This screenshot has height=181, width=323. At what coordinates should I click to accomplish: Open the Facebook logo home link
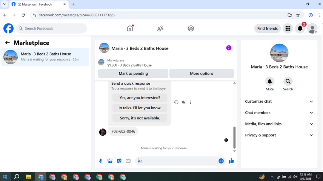(x=8, y=28)
